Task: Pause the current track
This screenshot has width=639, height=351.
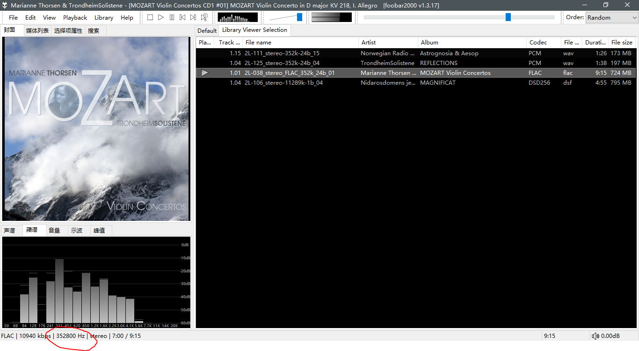Action: pyautogui.click(x=172, y=17)
